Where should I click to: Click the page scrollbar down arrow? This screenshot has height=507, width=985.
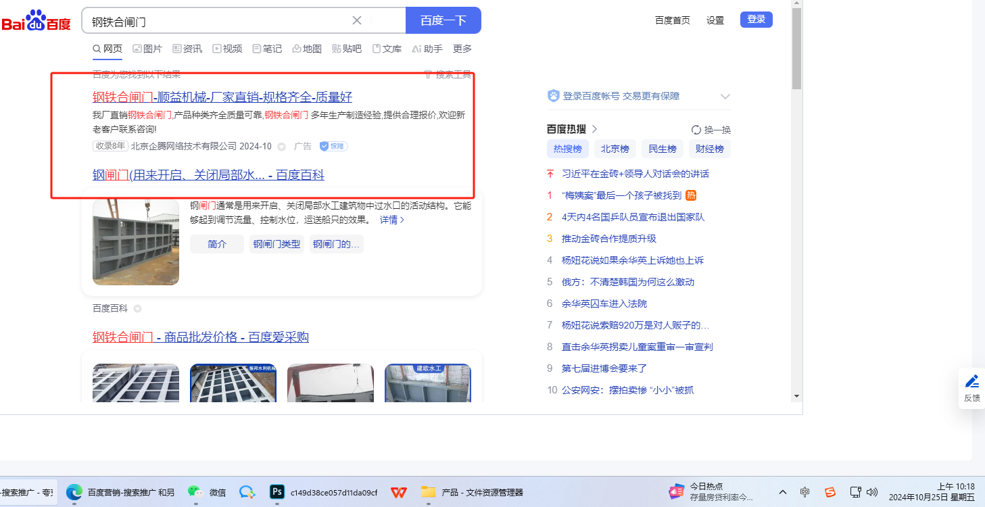pyautogui.click(x=796, y=396)
